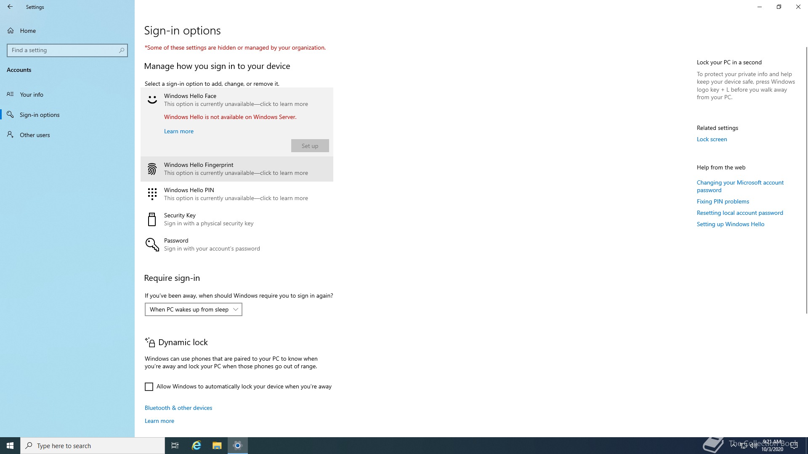Click the Set up button
Image resolution: width=808 pixels, height=454 pixels.
(x=310, y=146)
